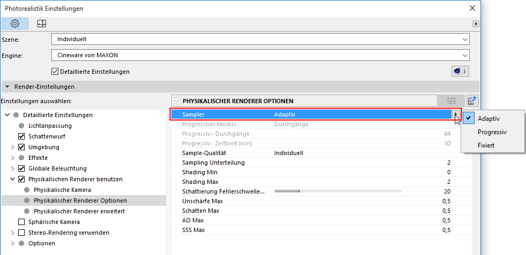Select Physikalischer Renderer erweitert item
This screenshot has height=255, width=526.
tap(79, 211)
